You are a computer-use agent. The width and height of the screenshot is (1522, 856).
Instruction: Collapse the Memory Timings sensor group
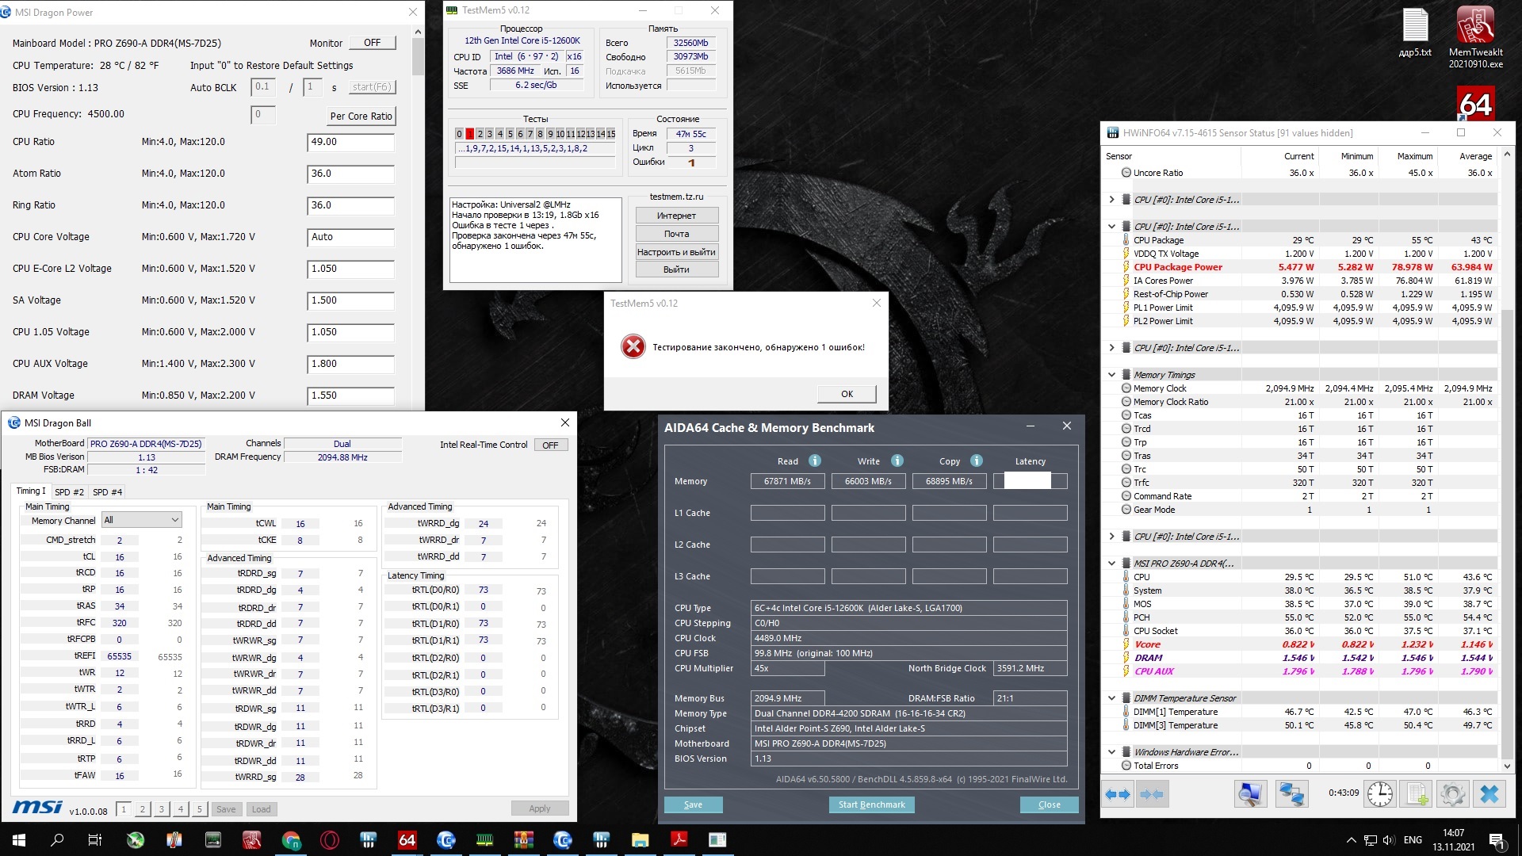tap(1111, 375)
